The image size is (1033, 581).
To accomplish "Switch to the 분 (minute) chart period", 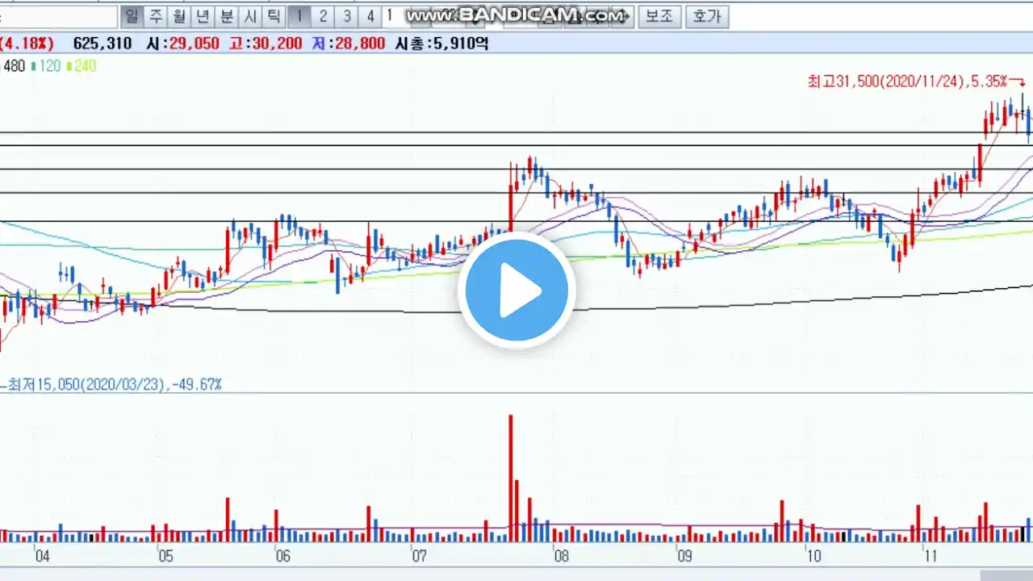I will (227, 16).
